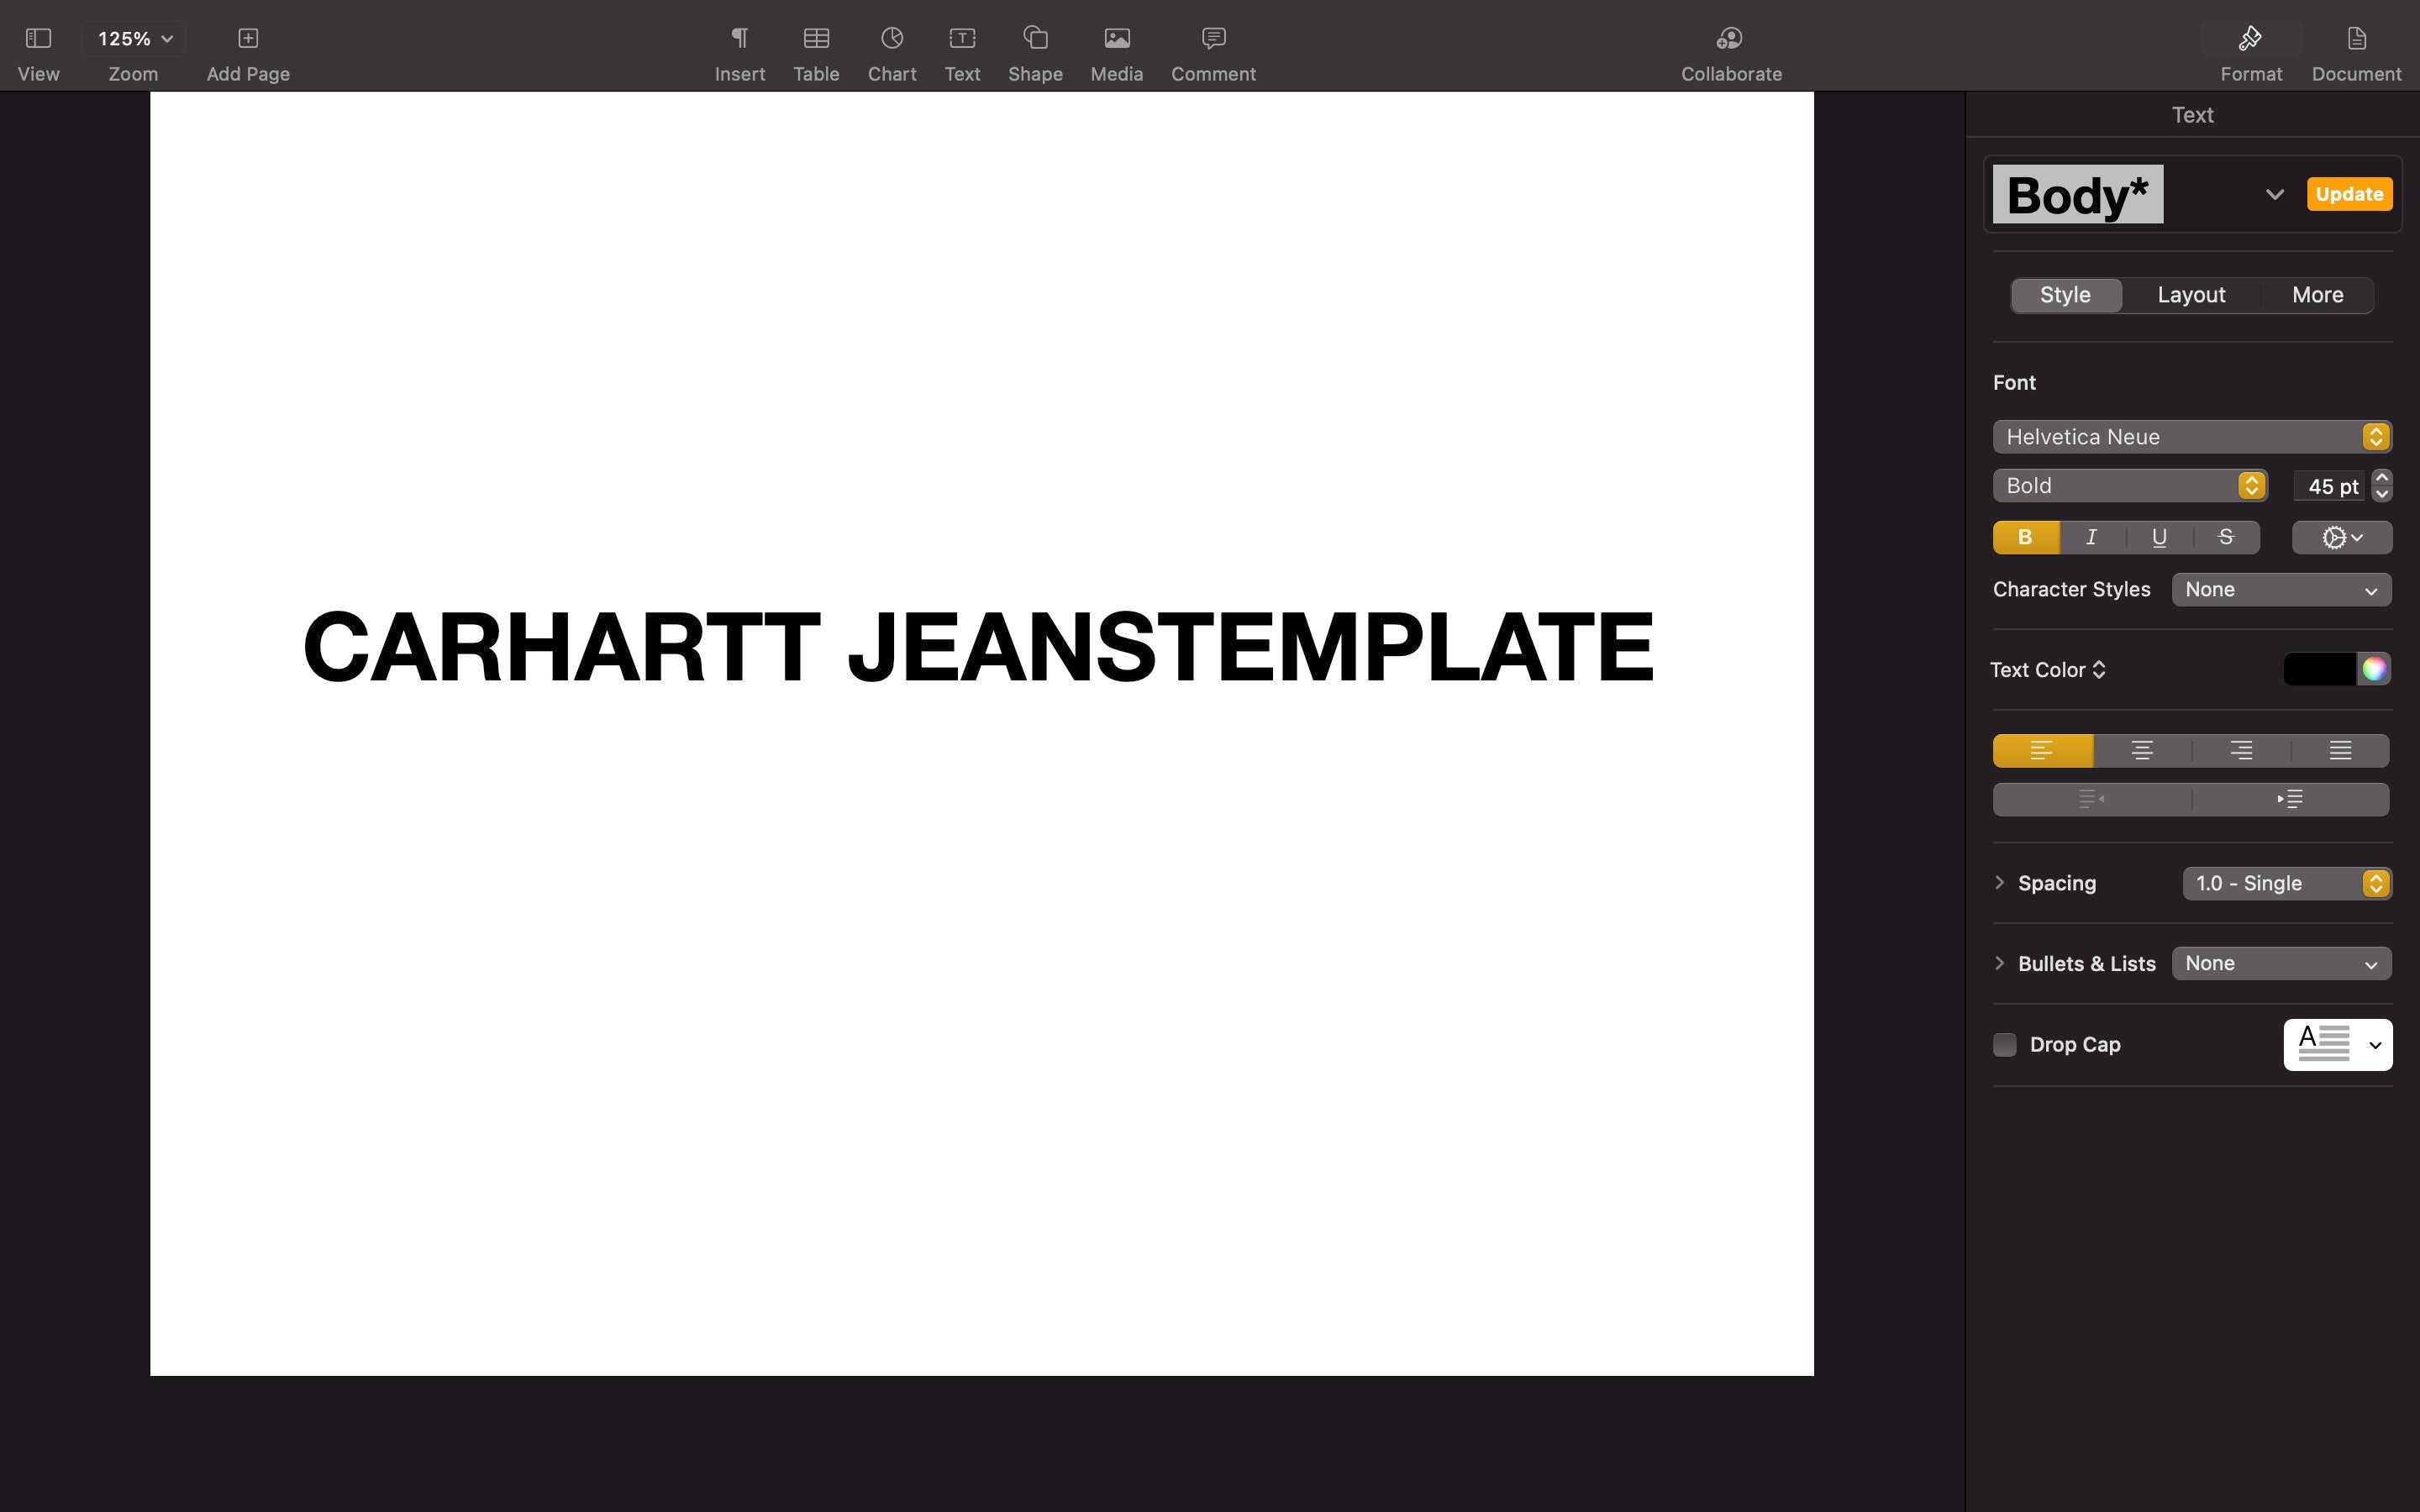Toggle underline text formatting
The height and width of the screenshot is (1512, 2420).
[x=2159, y=538]
